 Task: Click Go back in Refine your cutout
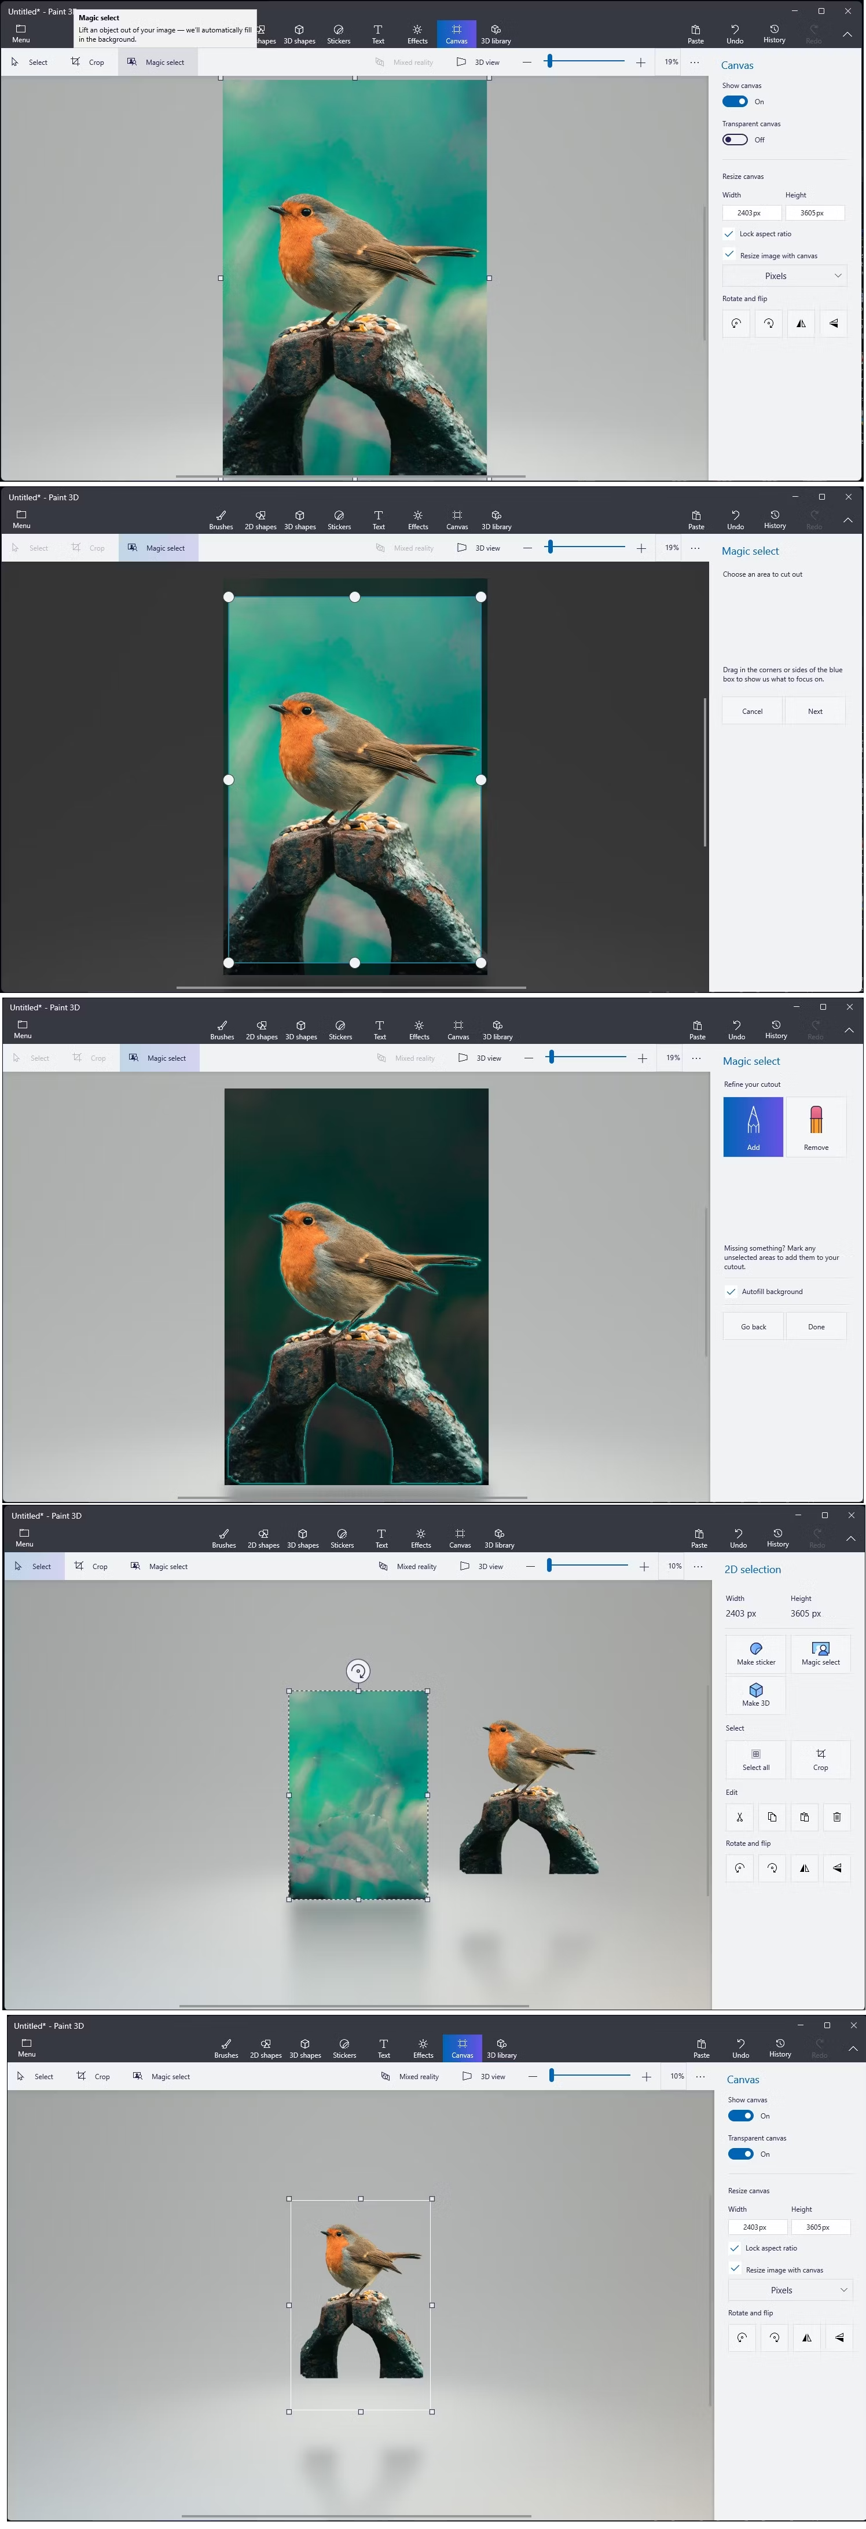pyautogui.click(x=753, y=1326)
